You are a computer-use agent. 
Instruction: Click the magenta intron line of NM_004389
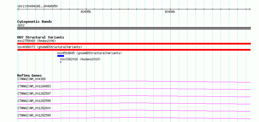pos(134,82)
